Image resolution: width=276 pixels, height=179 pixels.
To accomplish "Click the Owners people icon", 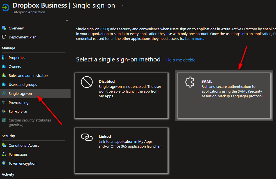I will [4, 66].
